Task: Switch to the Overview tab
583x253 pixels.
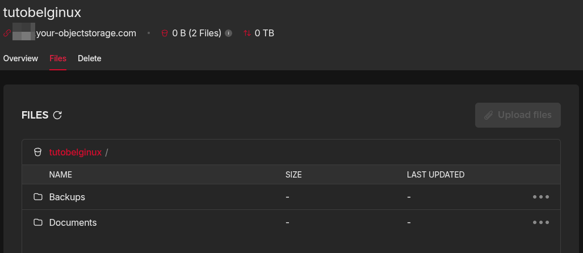Action: pos(20,58)
